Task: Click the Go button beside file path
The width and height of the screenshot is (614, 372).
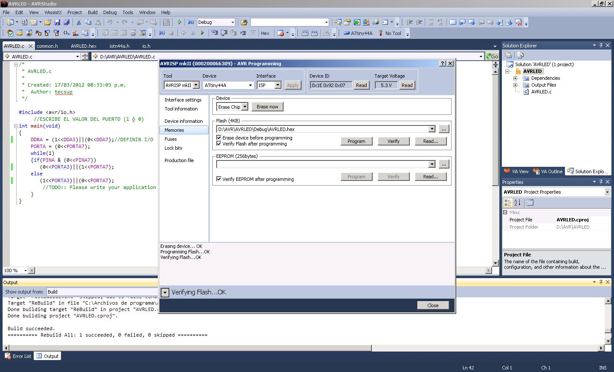Action: pos(492,56)
